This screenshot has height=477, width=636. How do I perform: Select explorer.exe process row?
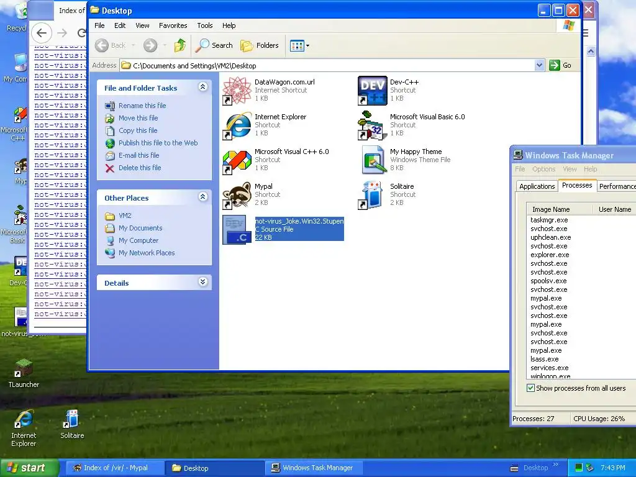pyautogui.click(x=550, y=255)
